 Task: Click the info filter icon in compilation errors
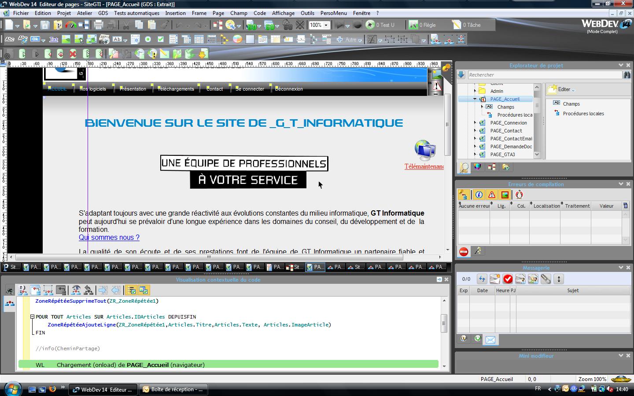(x=479, y=195)
